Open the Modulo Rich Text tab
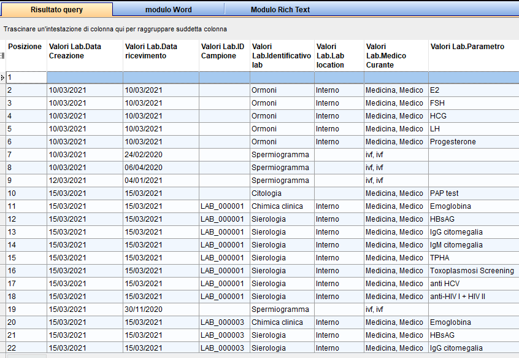This screenshot has height=358, width=519. click(280, 10)
